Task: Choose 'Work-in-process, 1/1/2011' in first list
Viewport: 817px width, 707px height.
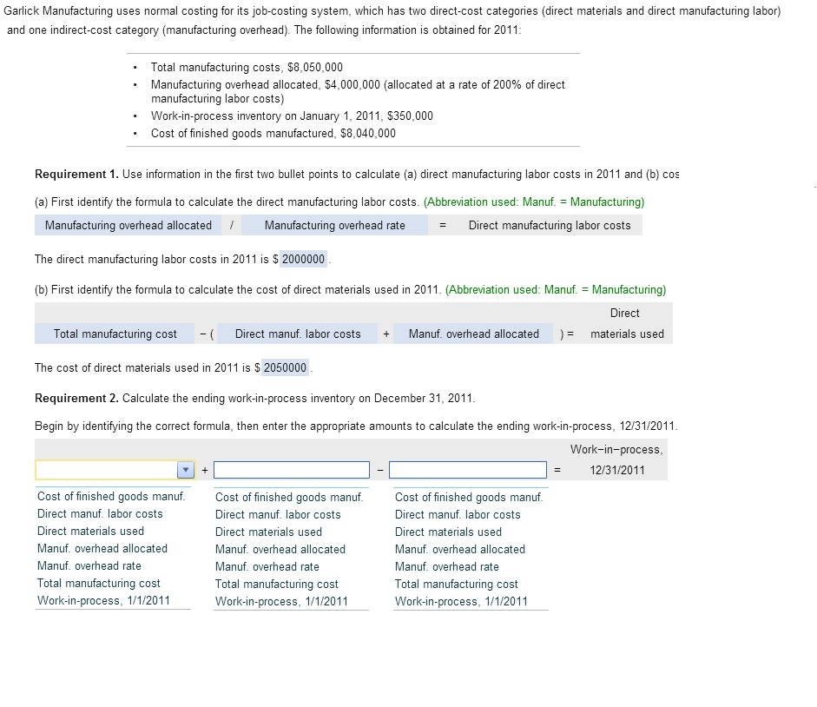Action: (x=103, y=601)
